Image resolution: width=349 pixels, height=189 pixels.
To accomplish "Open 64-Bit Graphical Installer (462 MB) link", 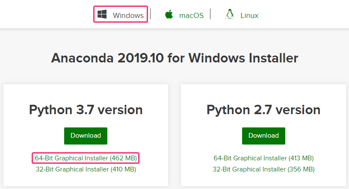I will coord(86,158).
